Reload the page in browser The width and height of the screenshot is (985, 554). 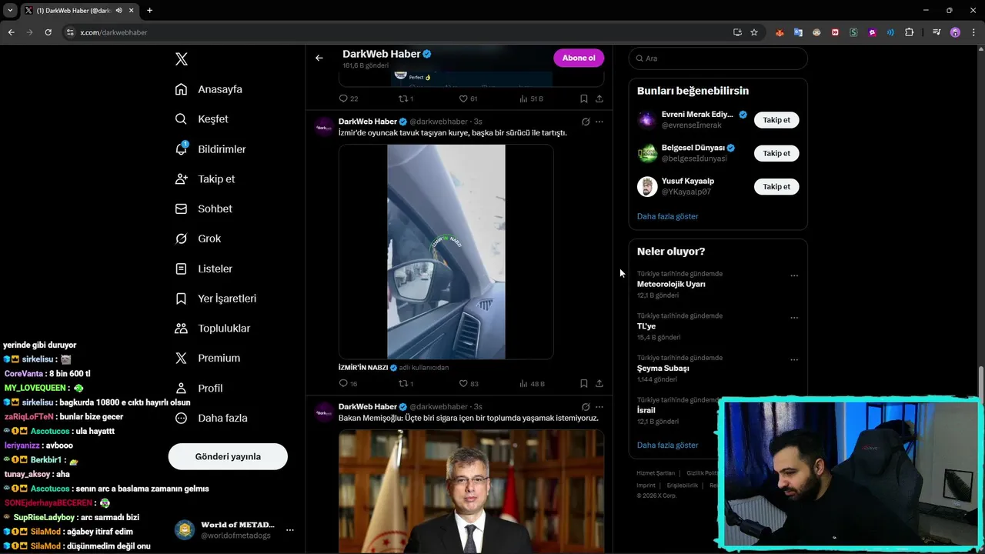coord(48,32)
